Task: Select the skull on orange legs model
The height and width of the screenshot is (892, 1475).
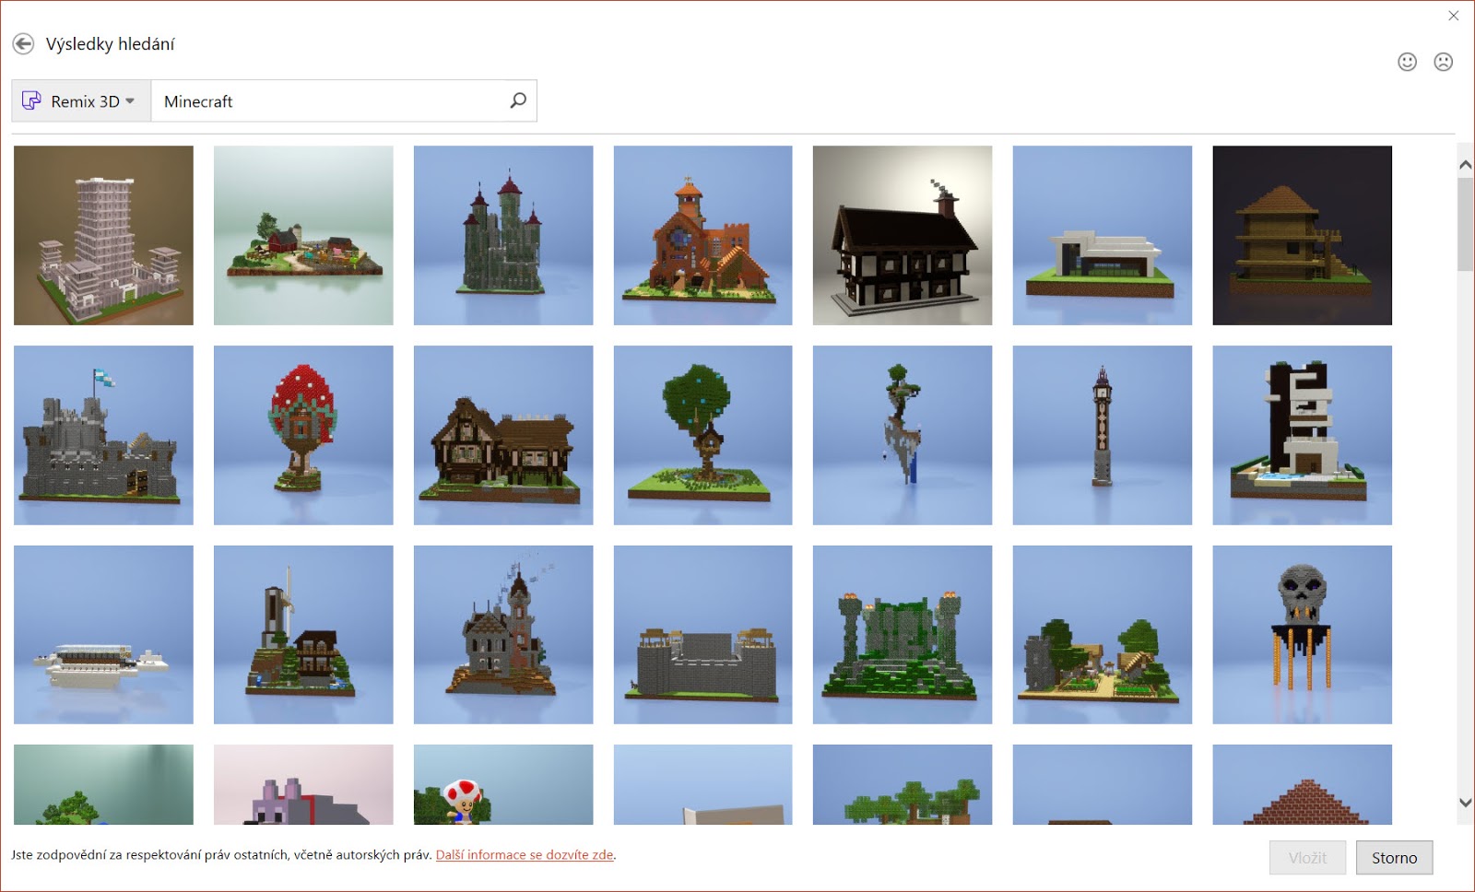Action: click(1302, 635)
